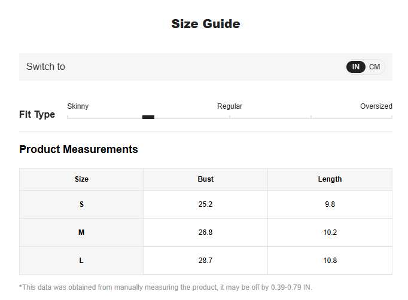Screen dimensions: 408x300
Task: Click bust value 28.7
Action: (x=205, y=261)
